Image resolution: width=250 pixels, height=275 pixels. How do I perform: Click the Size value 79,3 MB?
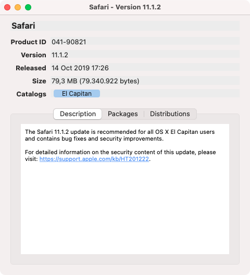(145, 81)
